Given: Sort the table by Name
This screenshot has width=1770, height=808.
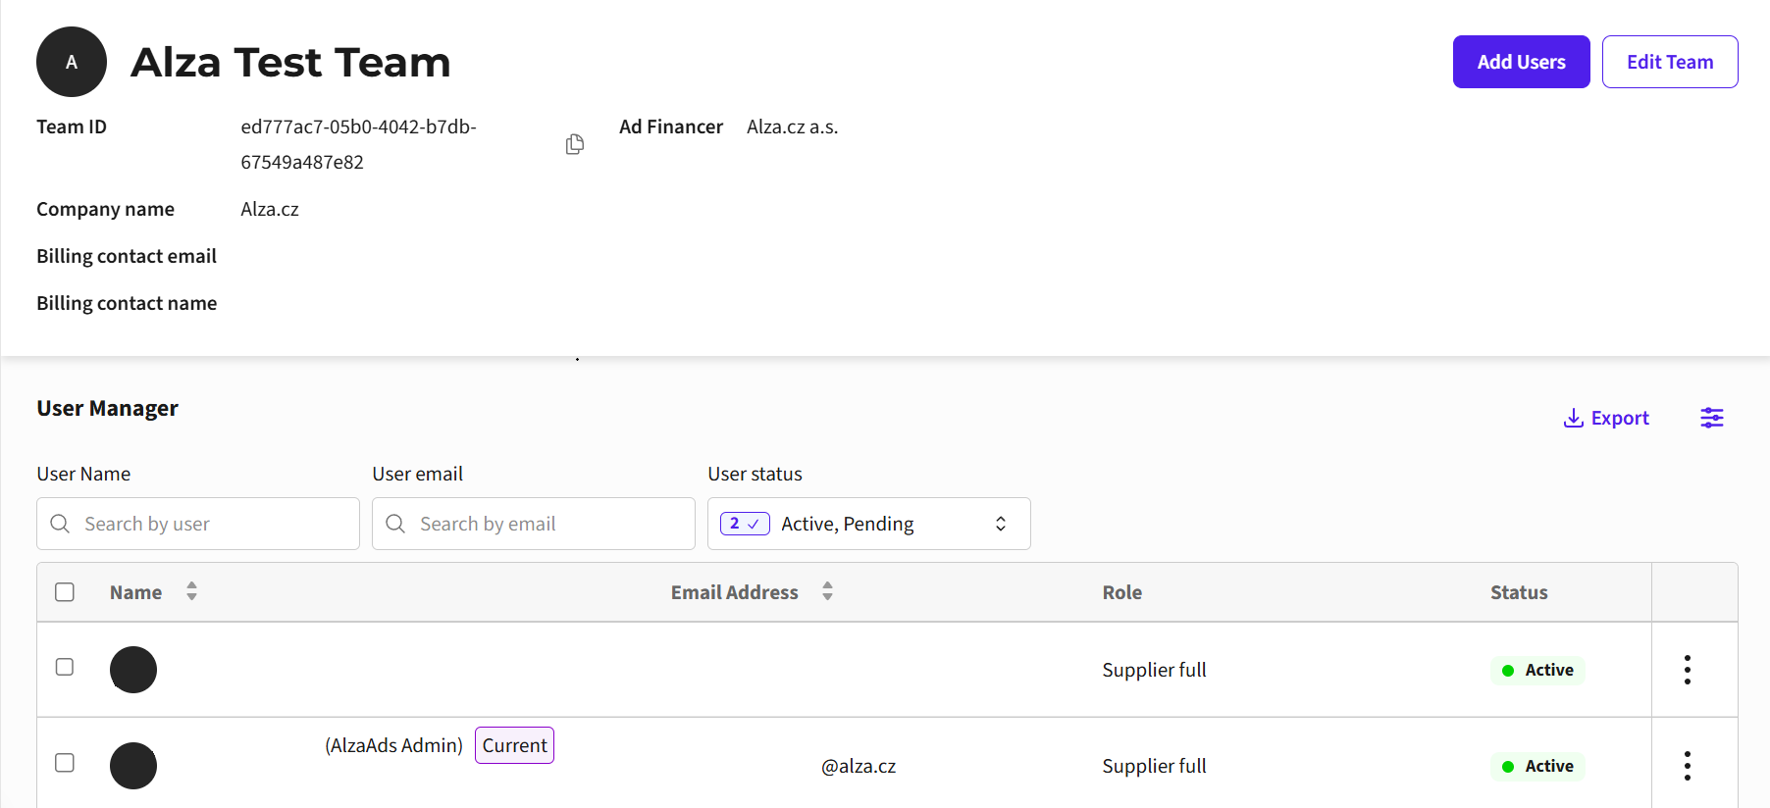Looking at the screenshot, I should click(x=192, y=591).
